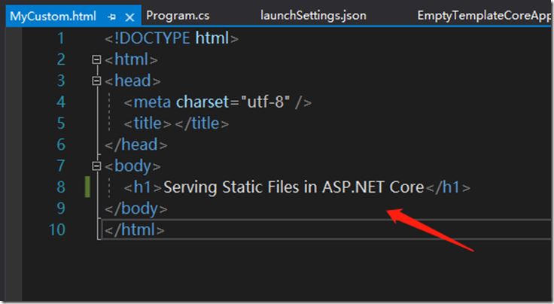Collapse the body section outline
554x304 pixels.
[96, 166]
